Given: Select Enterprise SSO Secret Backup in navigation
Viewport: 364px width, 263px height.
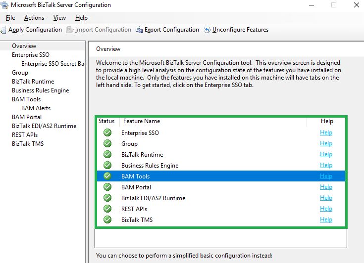Looking at the screenshot, I should [x=52, y=64].
